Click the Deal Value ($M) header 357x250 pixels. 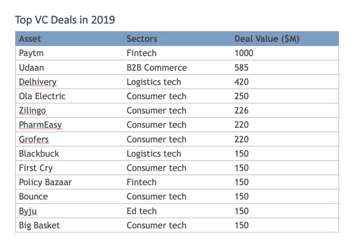[x=267, y=39]
